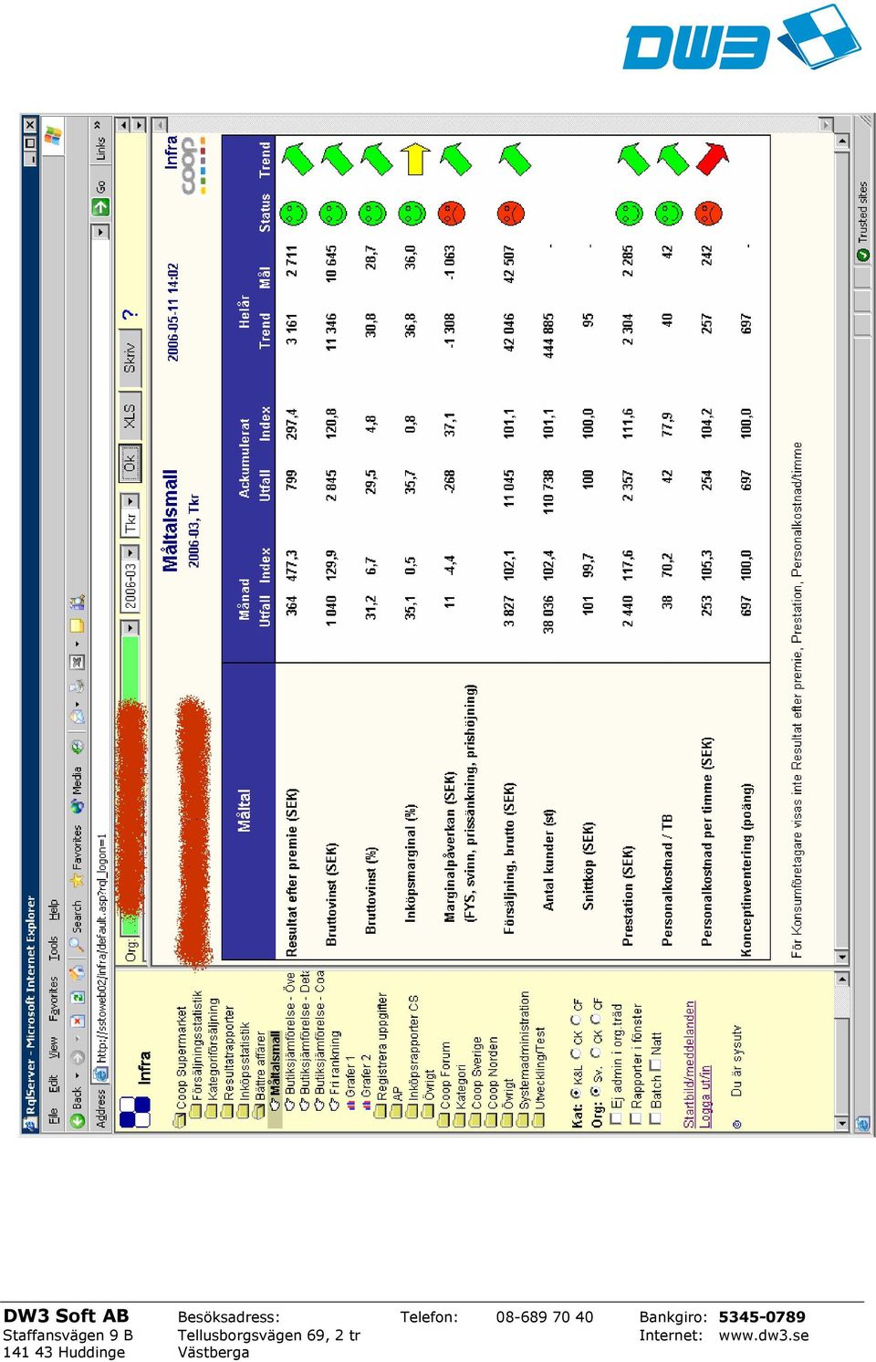Click red smiley in Marginalpåverkan row
This screenshot has height=1362, width=876.
(x=451, y=214)
